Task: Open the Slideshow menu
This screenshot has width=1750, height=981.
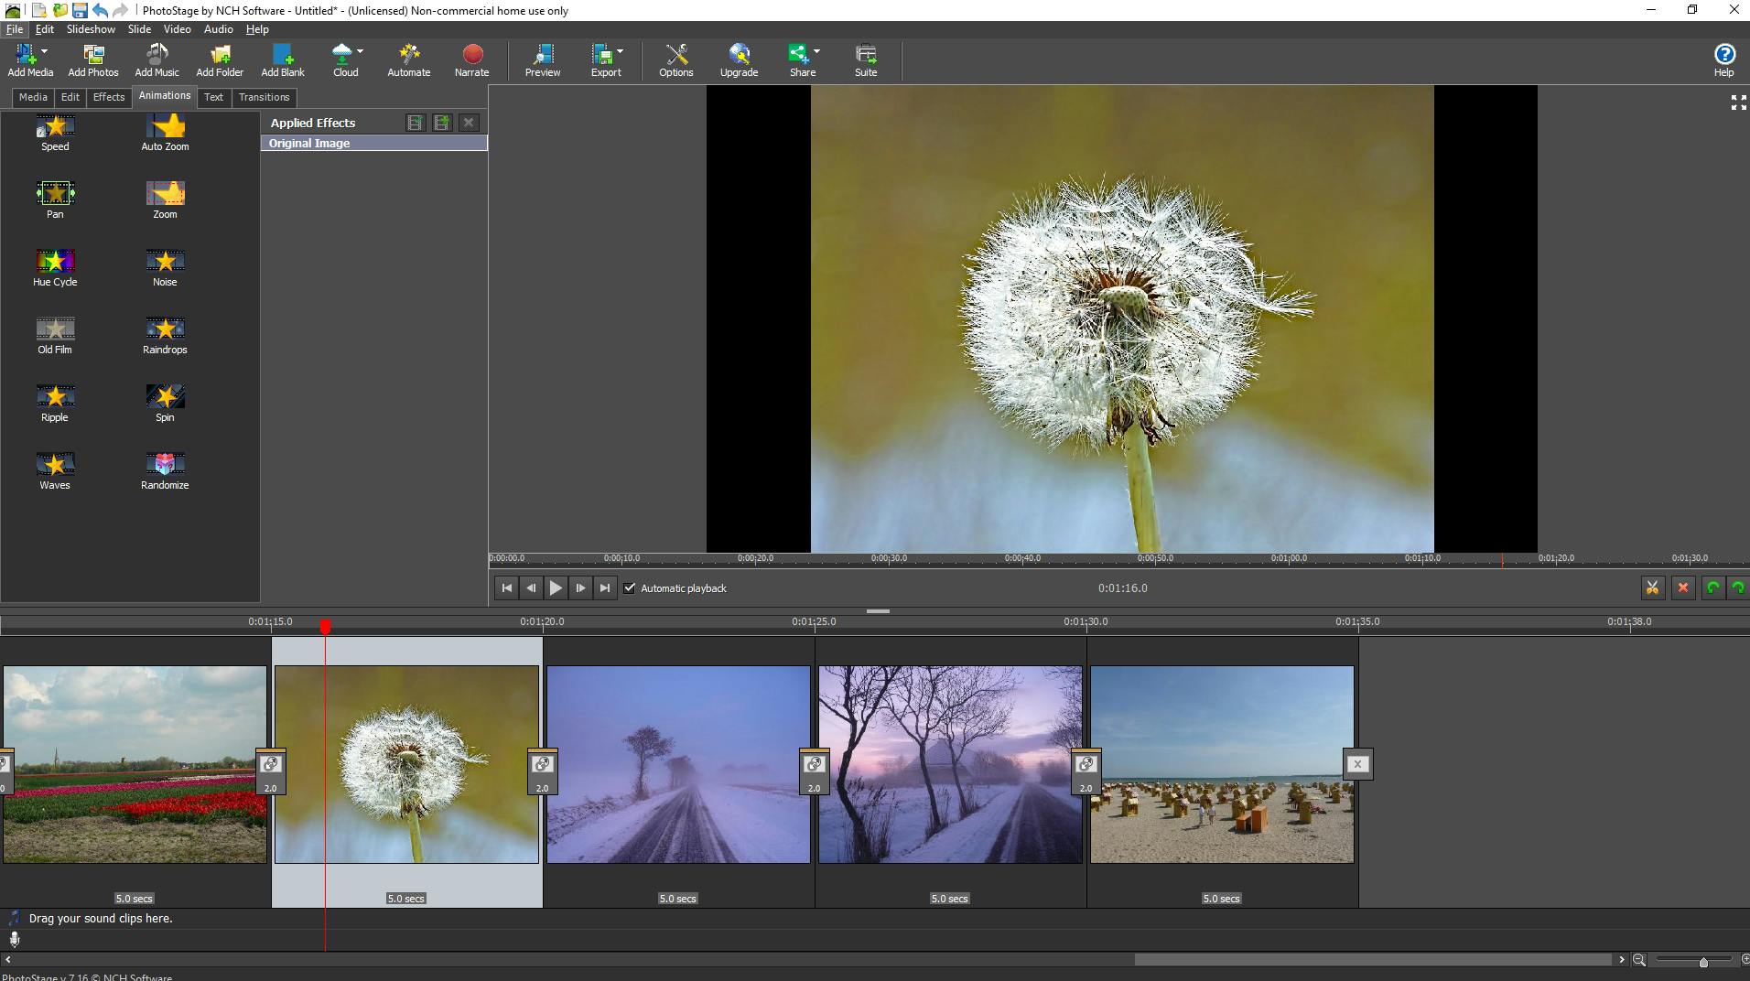Action: click(x=91, y=29)
